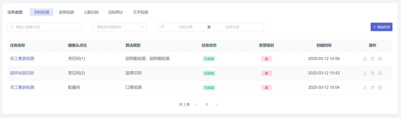Select the 文字检测 task type tab

[x=140, y=12]
